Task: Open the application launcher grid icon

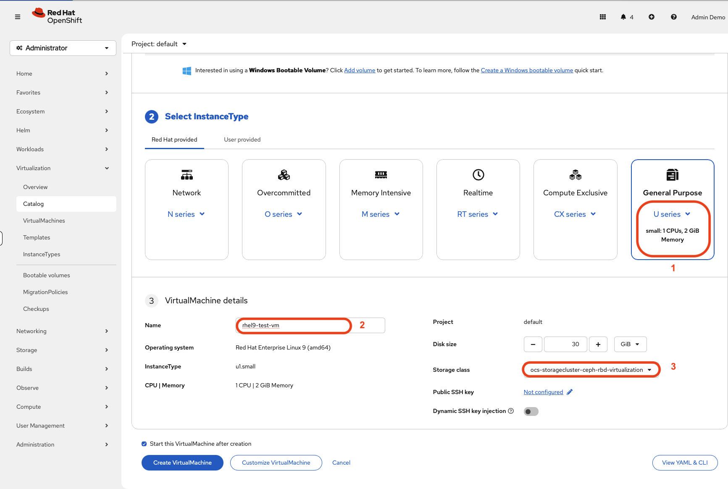Action: coord(603,17)
